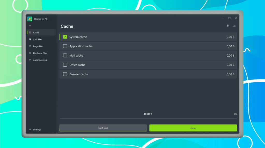
Task: Open the Junk Files section
Action: click(38, 39)
